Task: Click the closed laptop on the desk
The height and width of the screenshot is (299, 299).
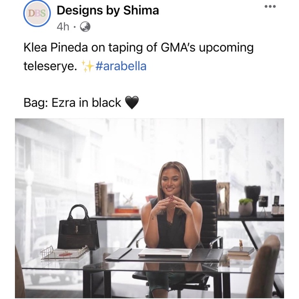Action: 165,253
